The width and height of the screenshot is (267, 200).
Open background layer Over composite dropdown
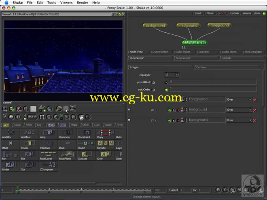(239, 120)
